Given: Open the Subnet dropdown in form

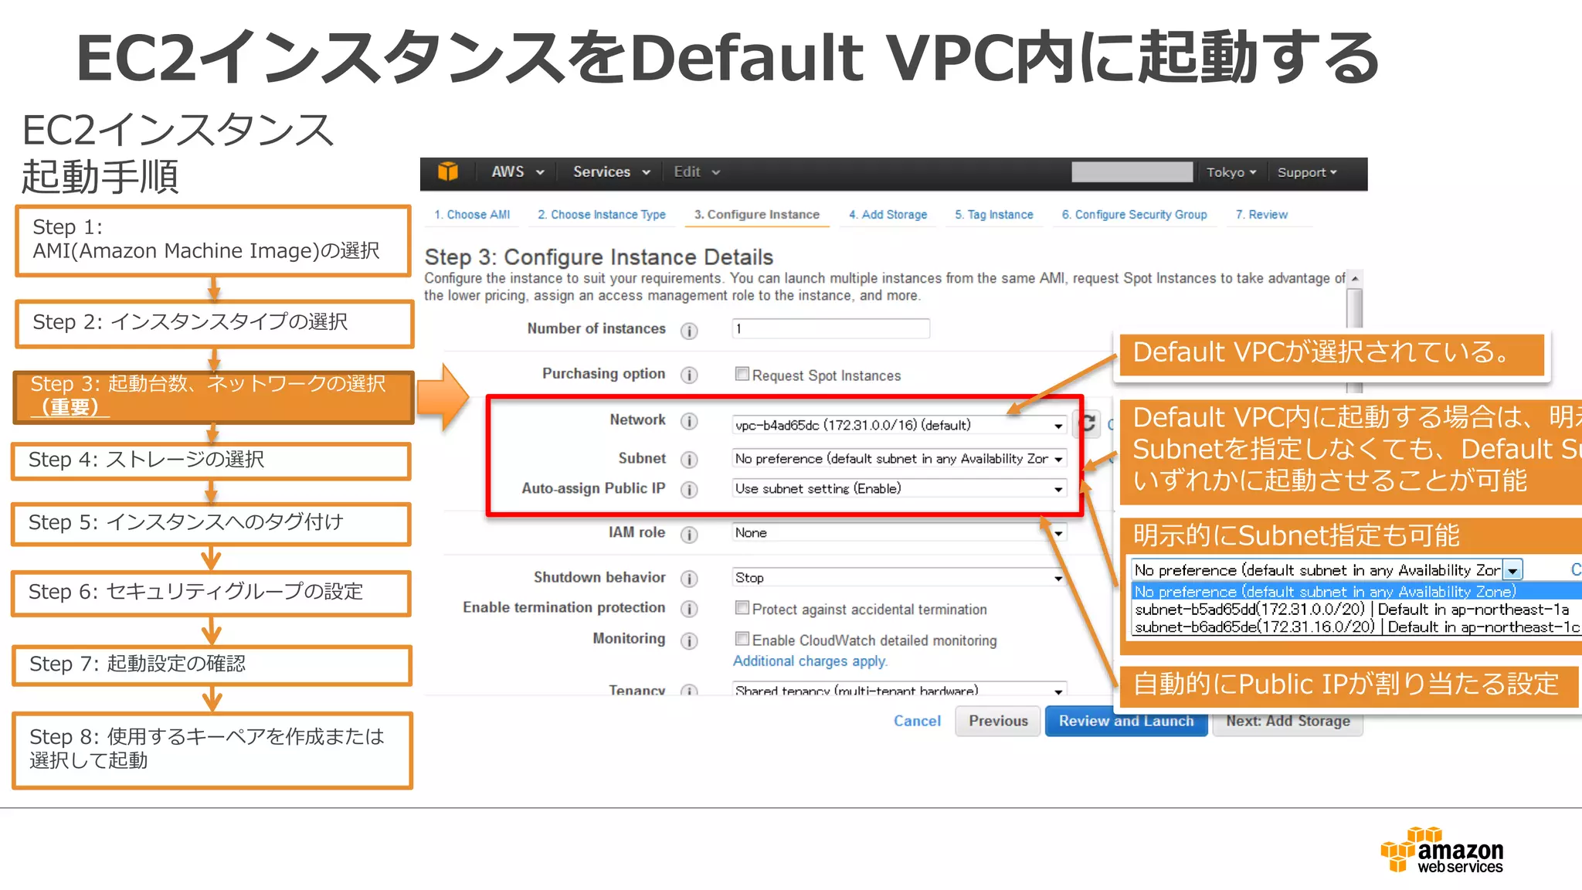Looking at the screenshot, I should (899, 458).
